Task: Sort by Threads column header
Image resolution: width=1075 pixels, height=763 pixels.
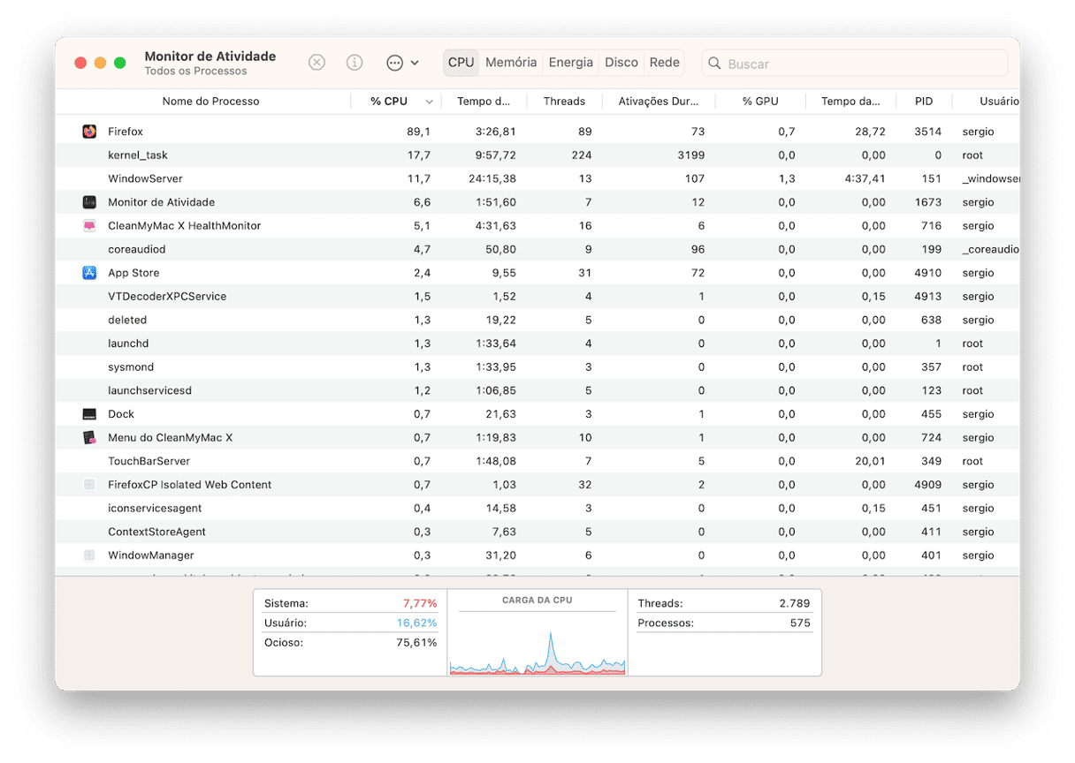Action: (564, 102)
